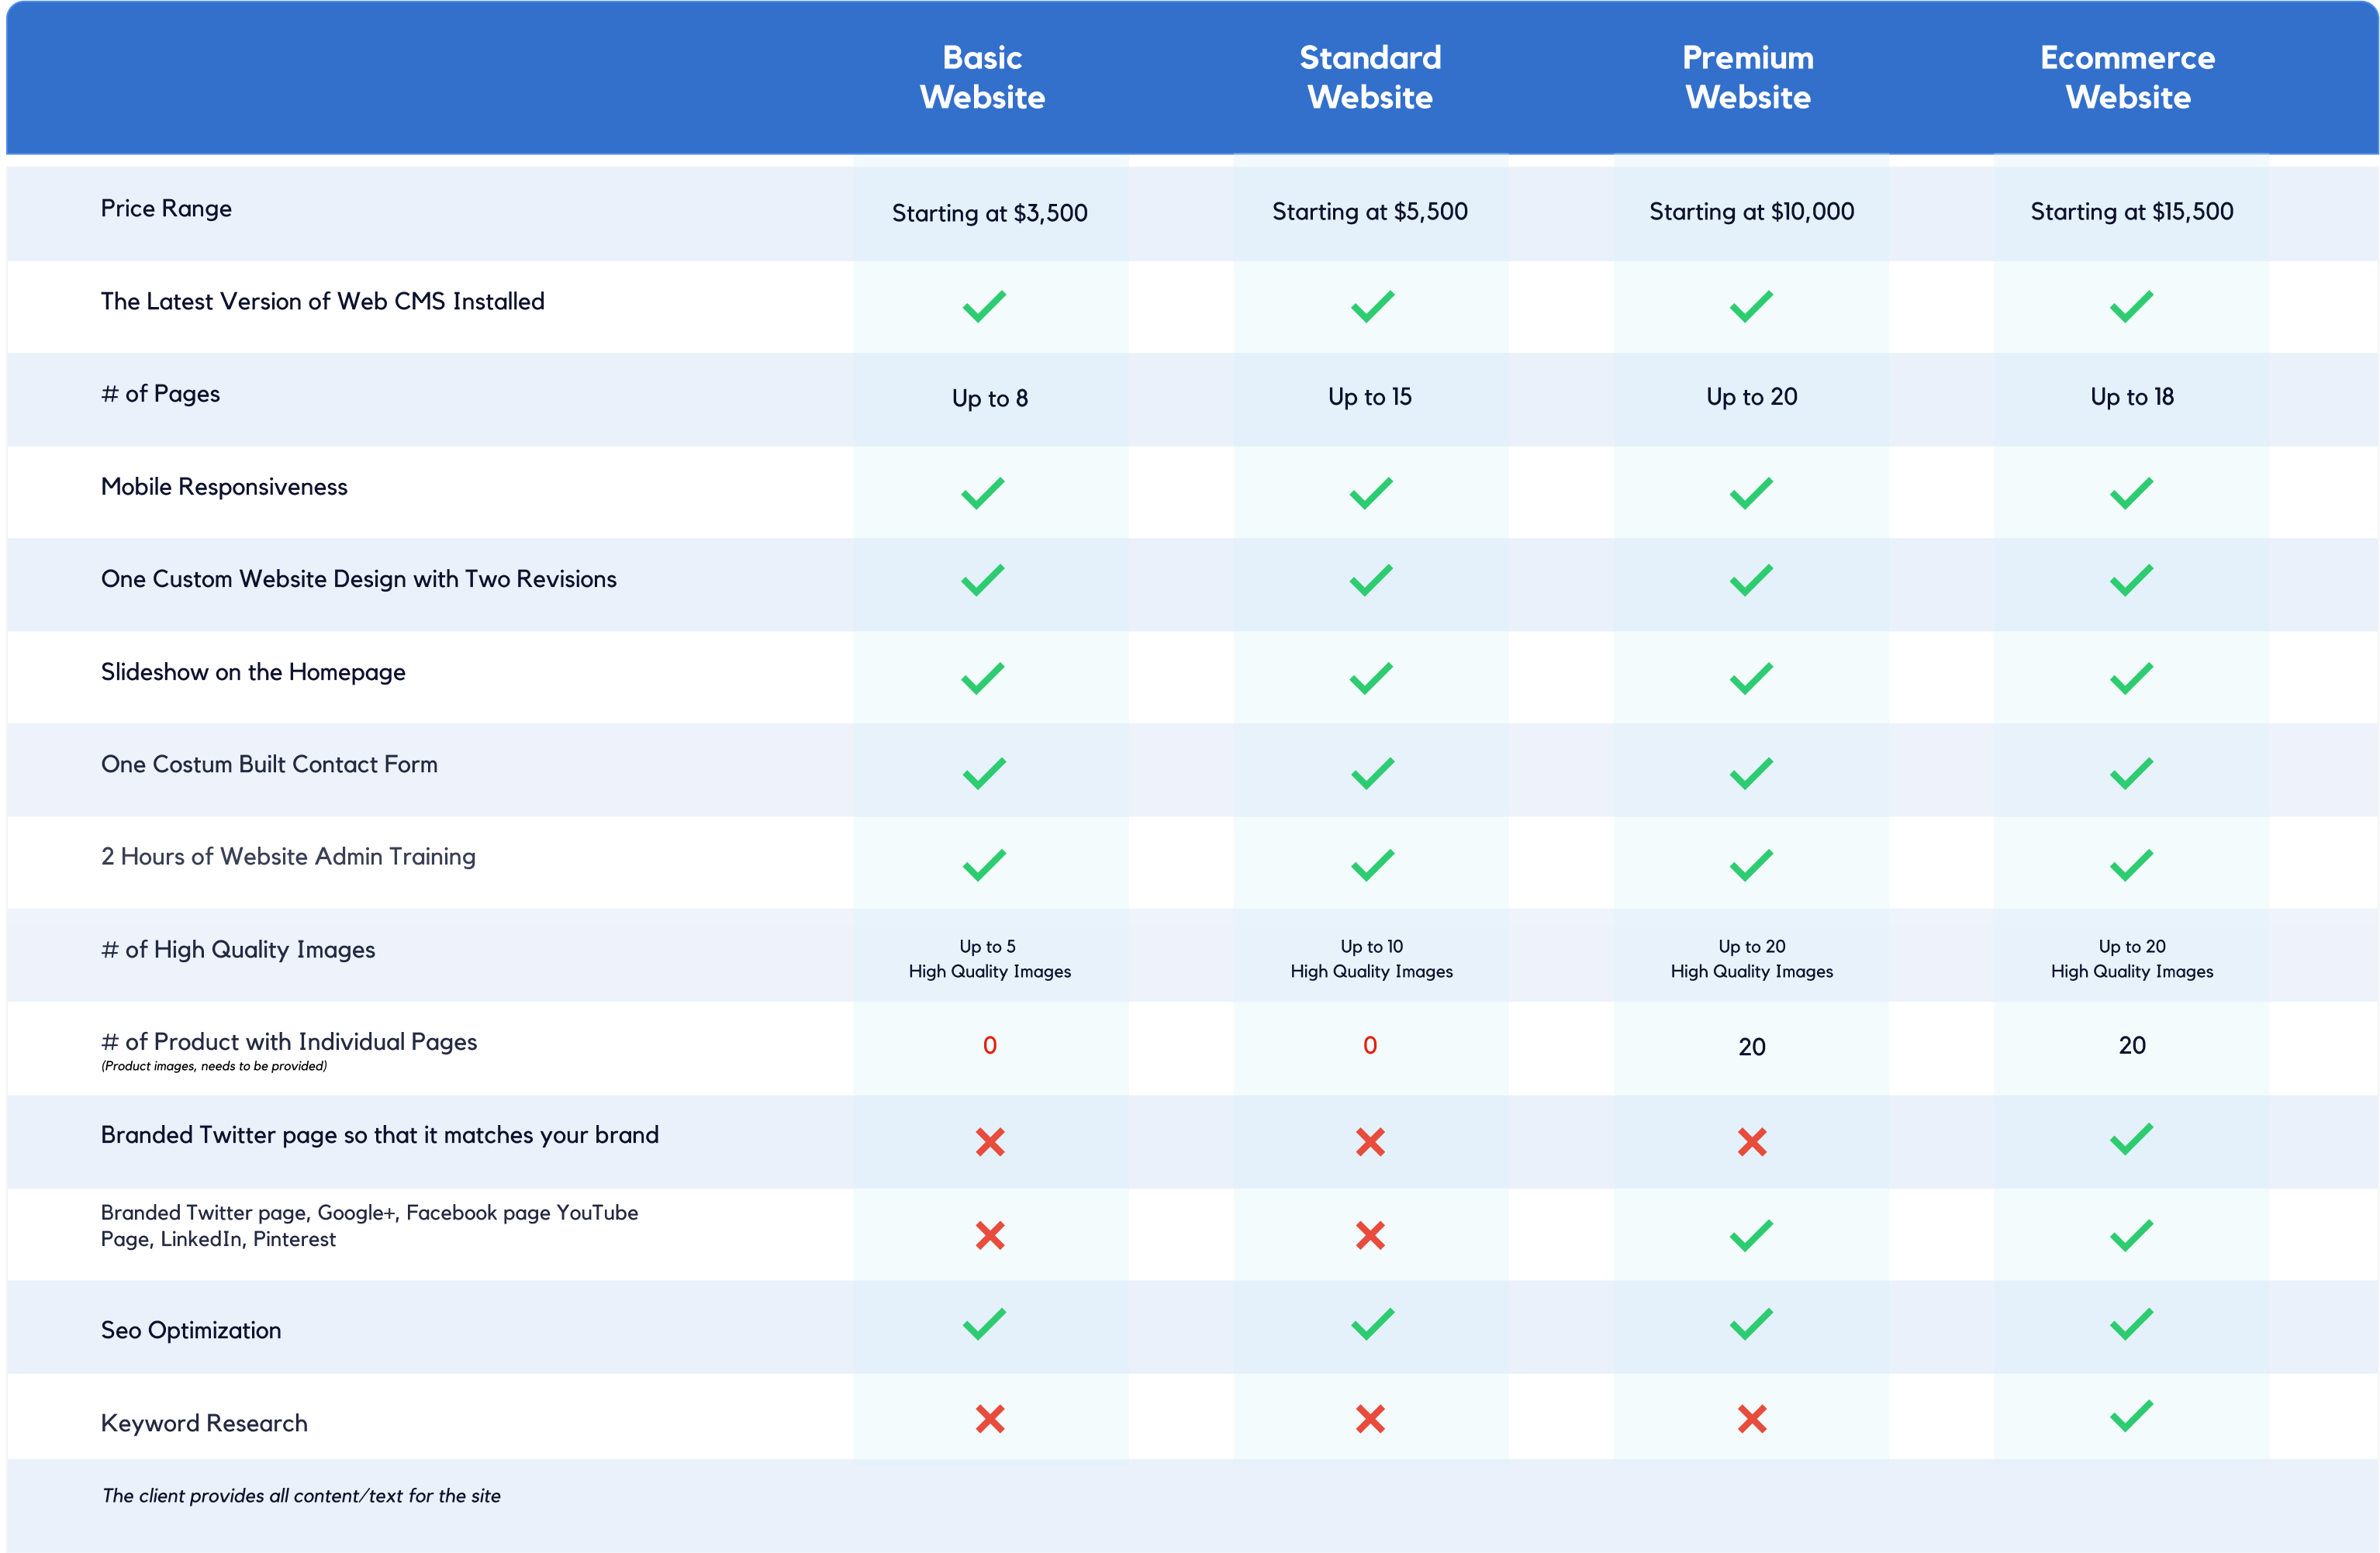Click the red X for Basic Keyword Research
Image resolution: width=2380 pixels, height=1553 pixels.
(x=990, y=1419)
